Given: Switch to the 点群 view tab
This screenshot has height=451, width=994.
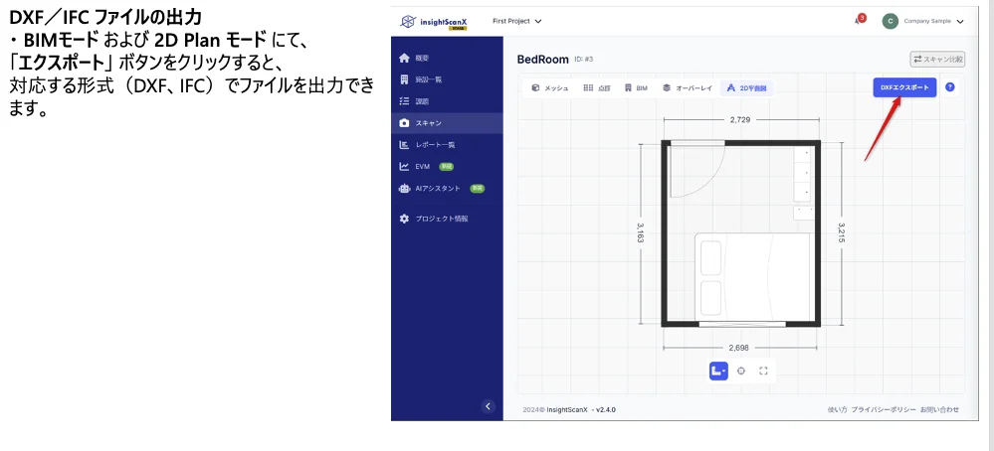Looking at the screenshot, I should click(597, 88).
